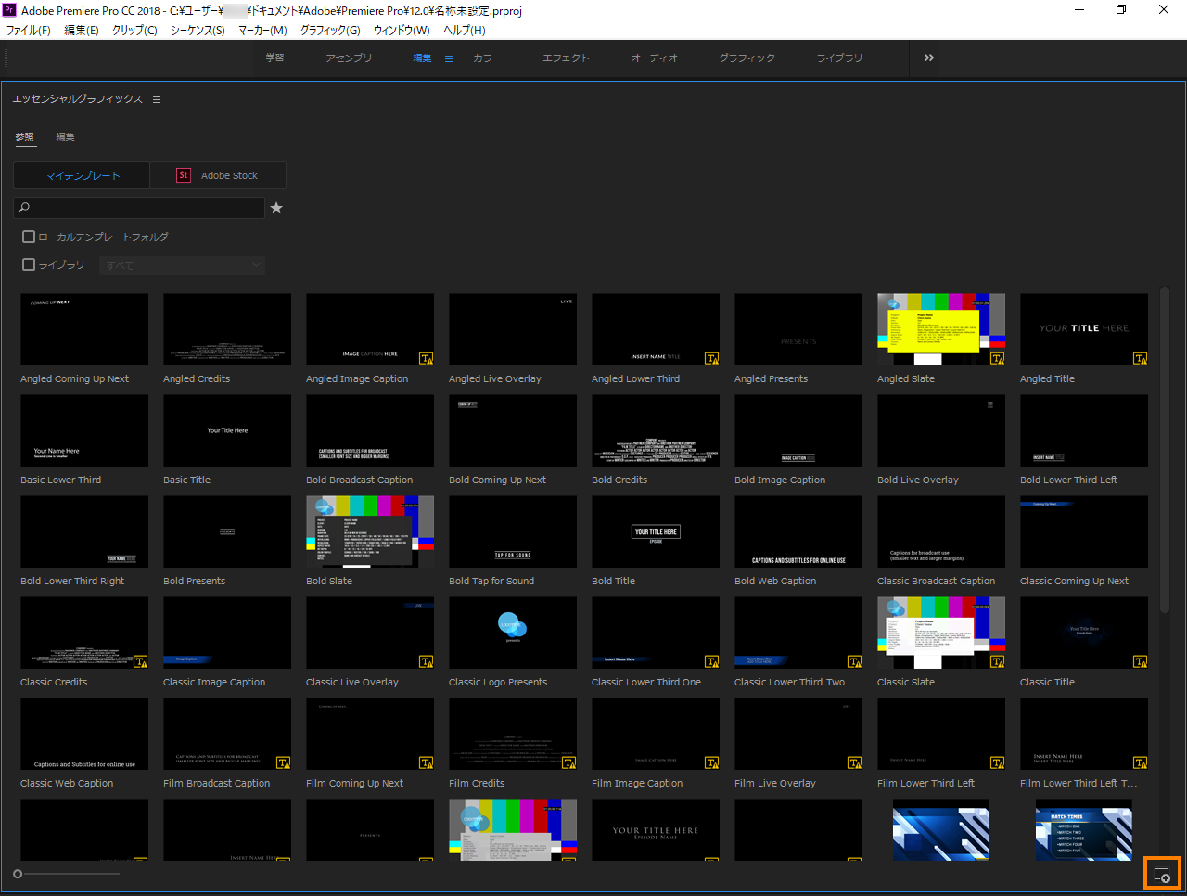1187x896 pixels.
Task: Click font warning badge on Angled Image Caption
Action: click(426, 358)
